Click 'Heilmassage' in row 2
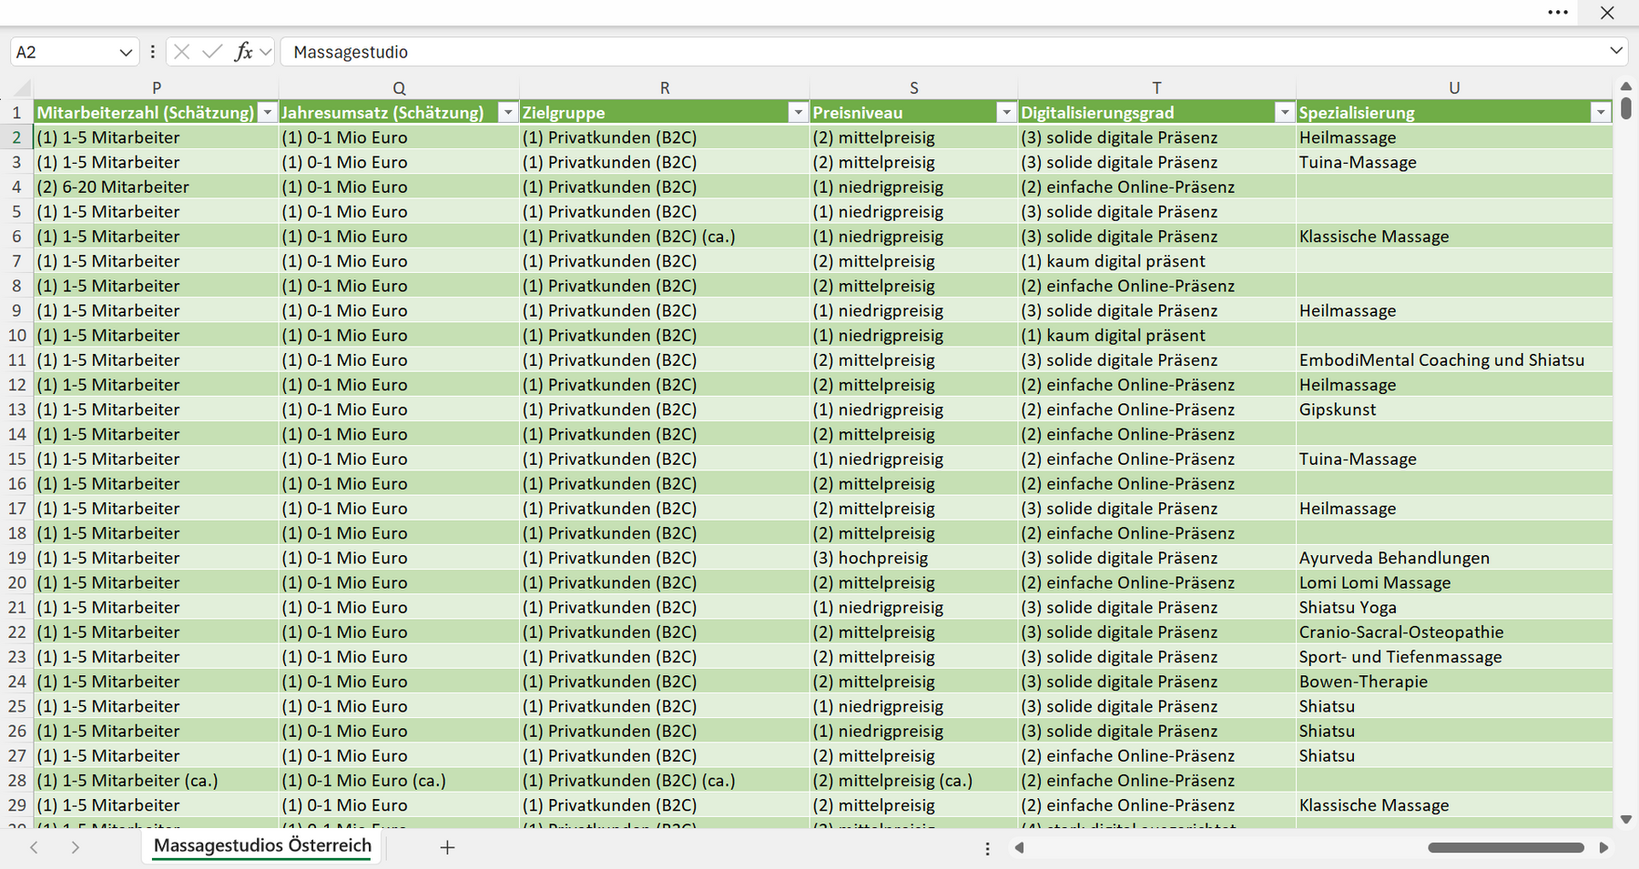 (x=1454, y=137)
